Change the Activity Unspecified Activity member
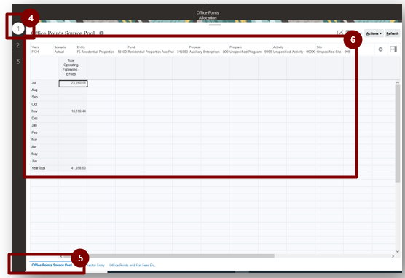 tap(294, 49)
